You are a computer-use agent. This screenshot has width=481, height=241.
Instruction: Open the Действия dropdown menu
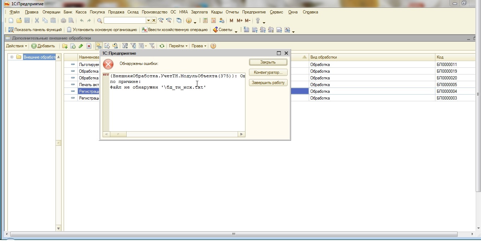coord(16,46)
